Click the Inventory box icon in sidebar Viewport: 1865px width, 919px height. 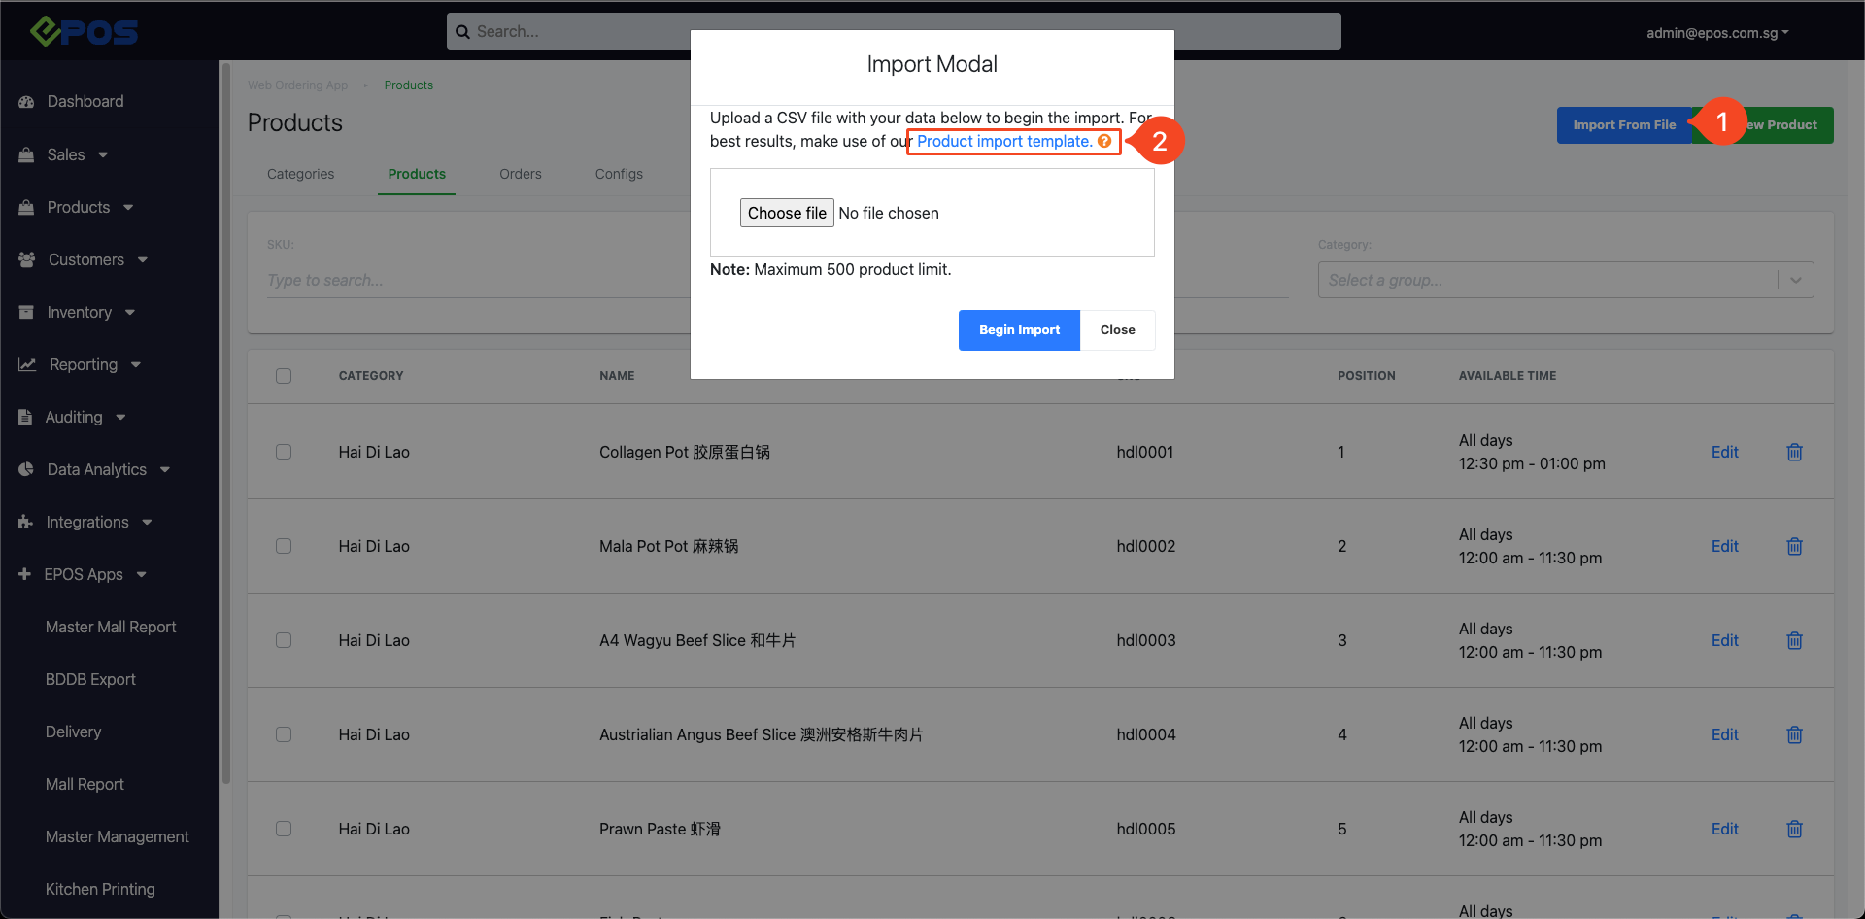26,312
